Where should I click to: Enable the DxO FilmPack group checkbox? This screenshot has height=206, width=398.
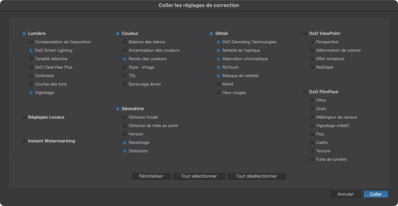pos(305,92)
